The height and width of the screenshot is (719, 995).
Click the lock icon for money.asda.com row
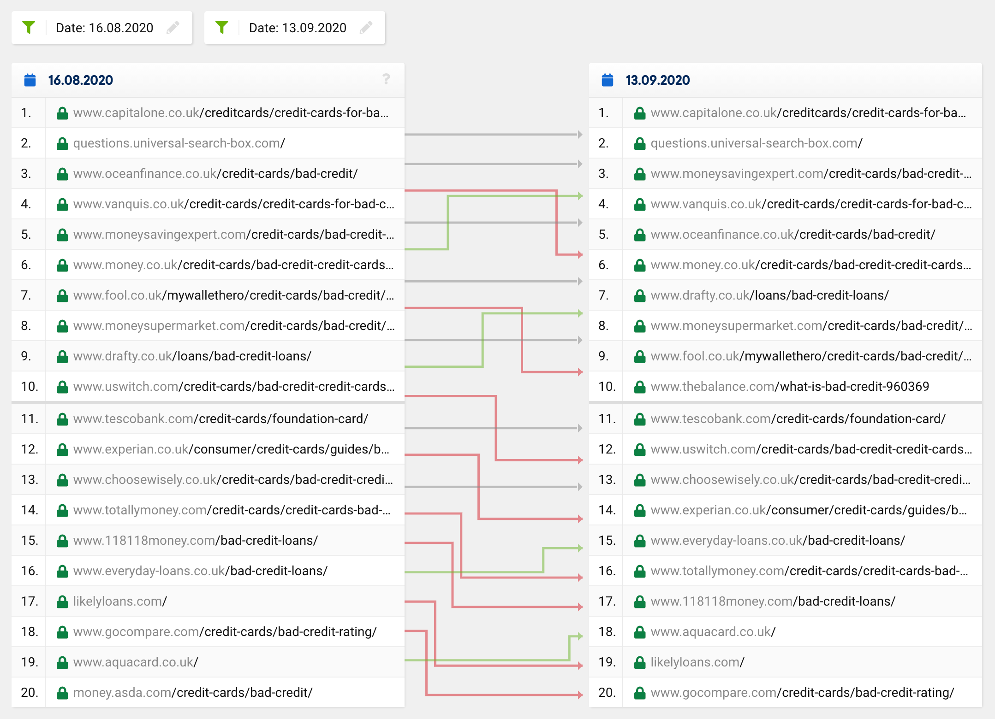click(x=62, y=693)
